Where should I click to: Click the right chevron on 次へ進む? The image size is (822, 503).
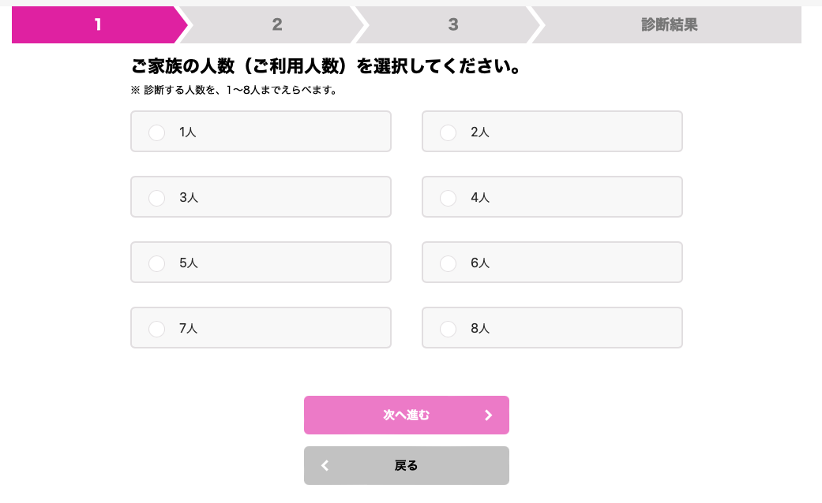pos(488,415)
